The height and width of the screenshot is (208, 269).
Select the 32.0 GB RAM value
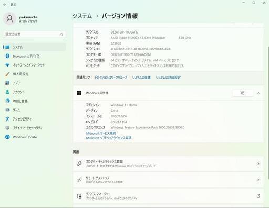point(116,43)
